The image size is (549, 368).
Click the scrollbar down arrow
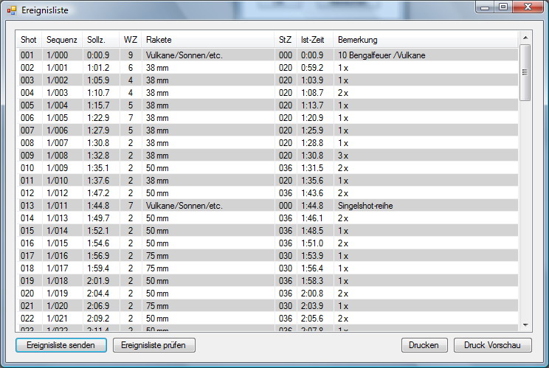[525, 324]
